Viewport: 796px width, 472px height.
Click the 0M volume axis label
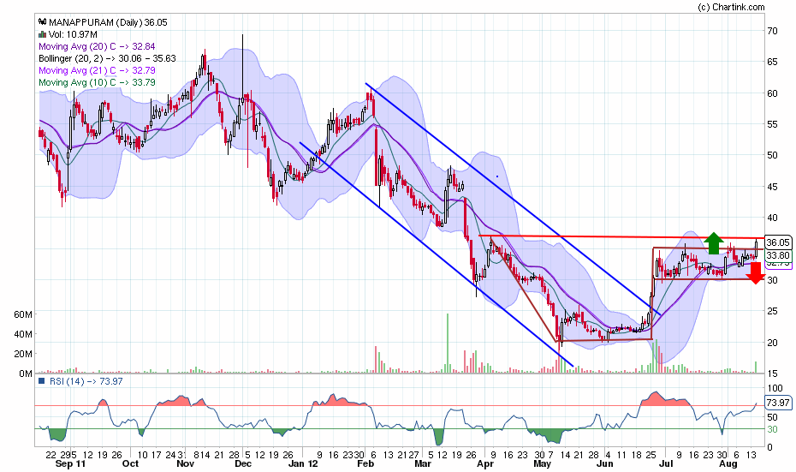[x=26, y=374]
